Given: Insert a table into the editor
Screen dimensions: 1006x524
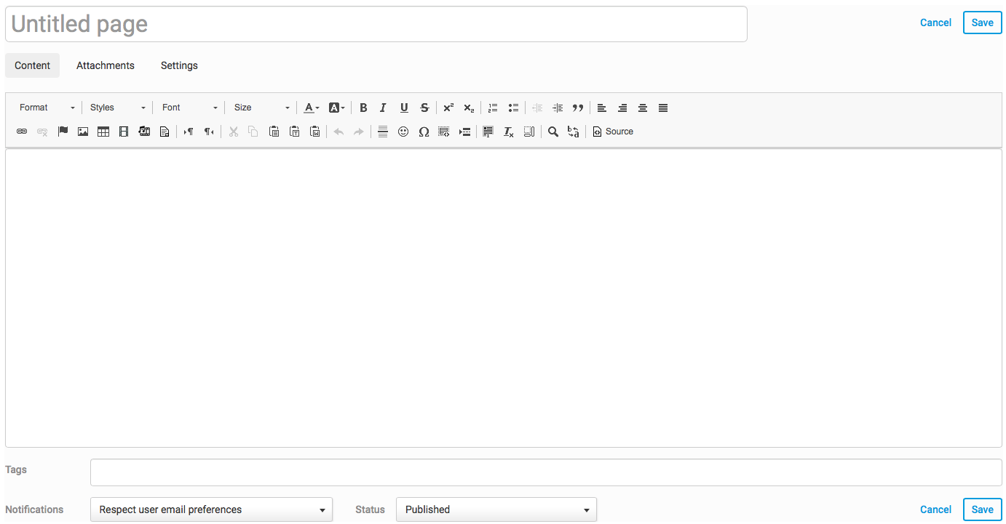Looking at the screenshot, I should [103, 132].
